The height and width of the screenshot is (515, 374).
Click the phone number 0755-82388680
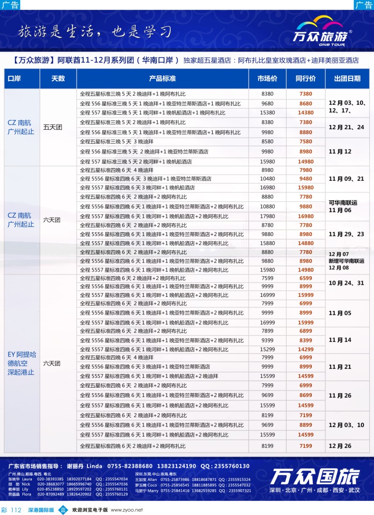130,466
